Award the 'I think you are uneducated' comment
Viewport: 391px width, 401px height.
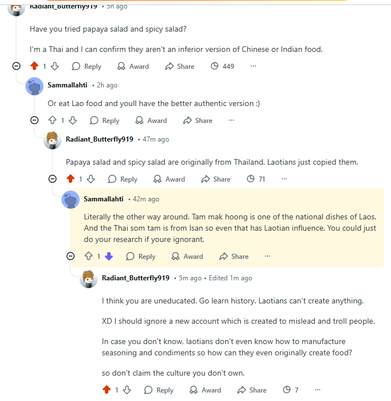click(205, 390)
